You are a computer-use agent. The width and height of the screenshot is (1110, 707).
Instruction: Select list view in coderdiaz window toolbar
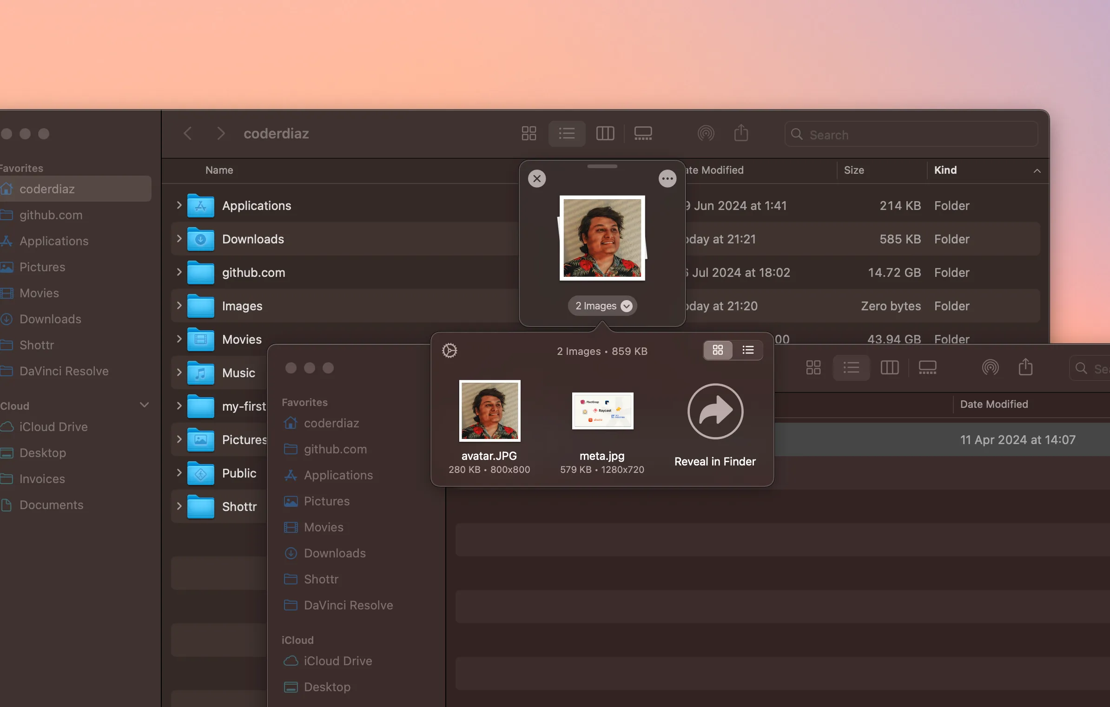pyautogui.click(x=567, y=134)
